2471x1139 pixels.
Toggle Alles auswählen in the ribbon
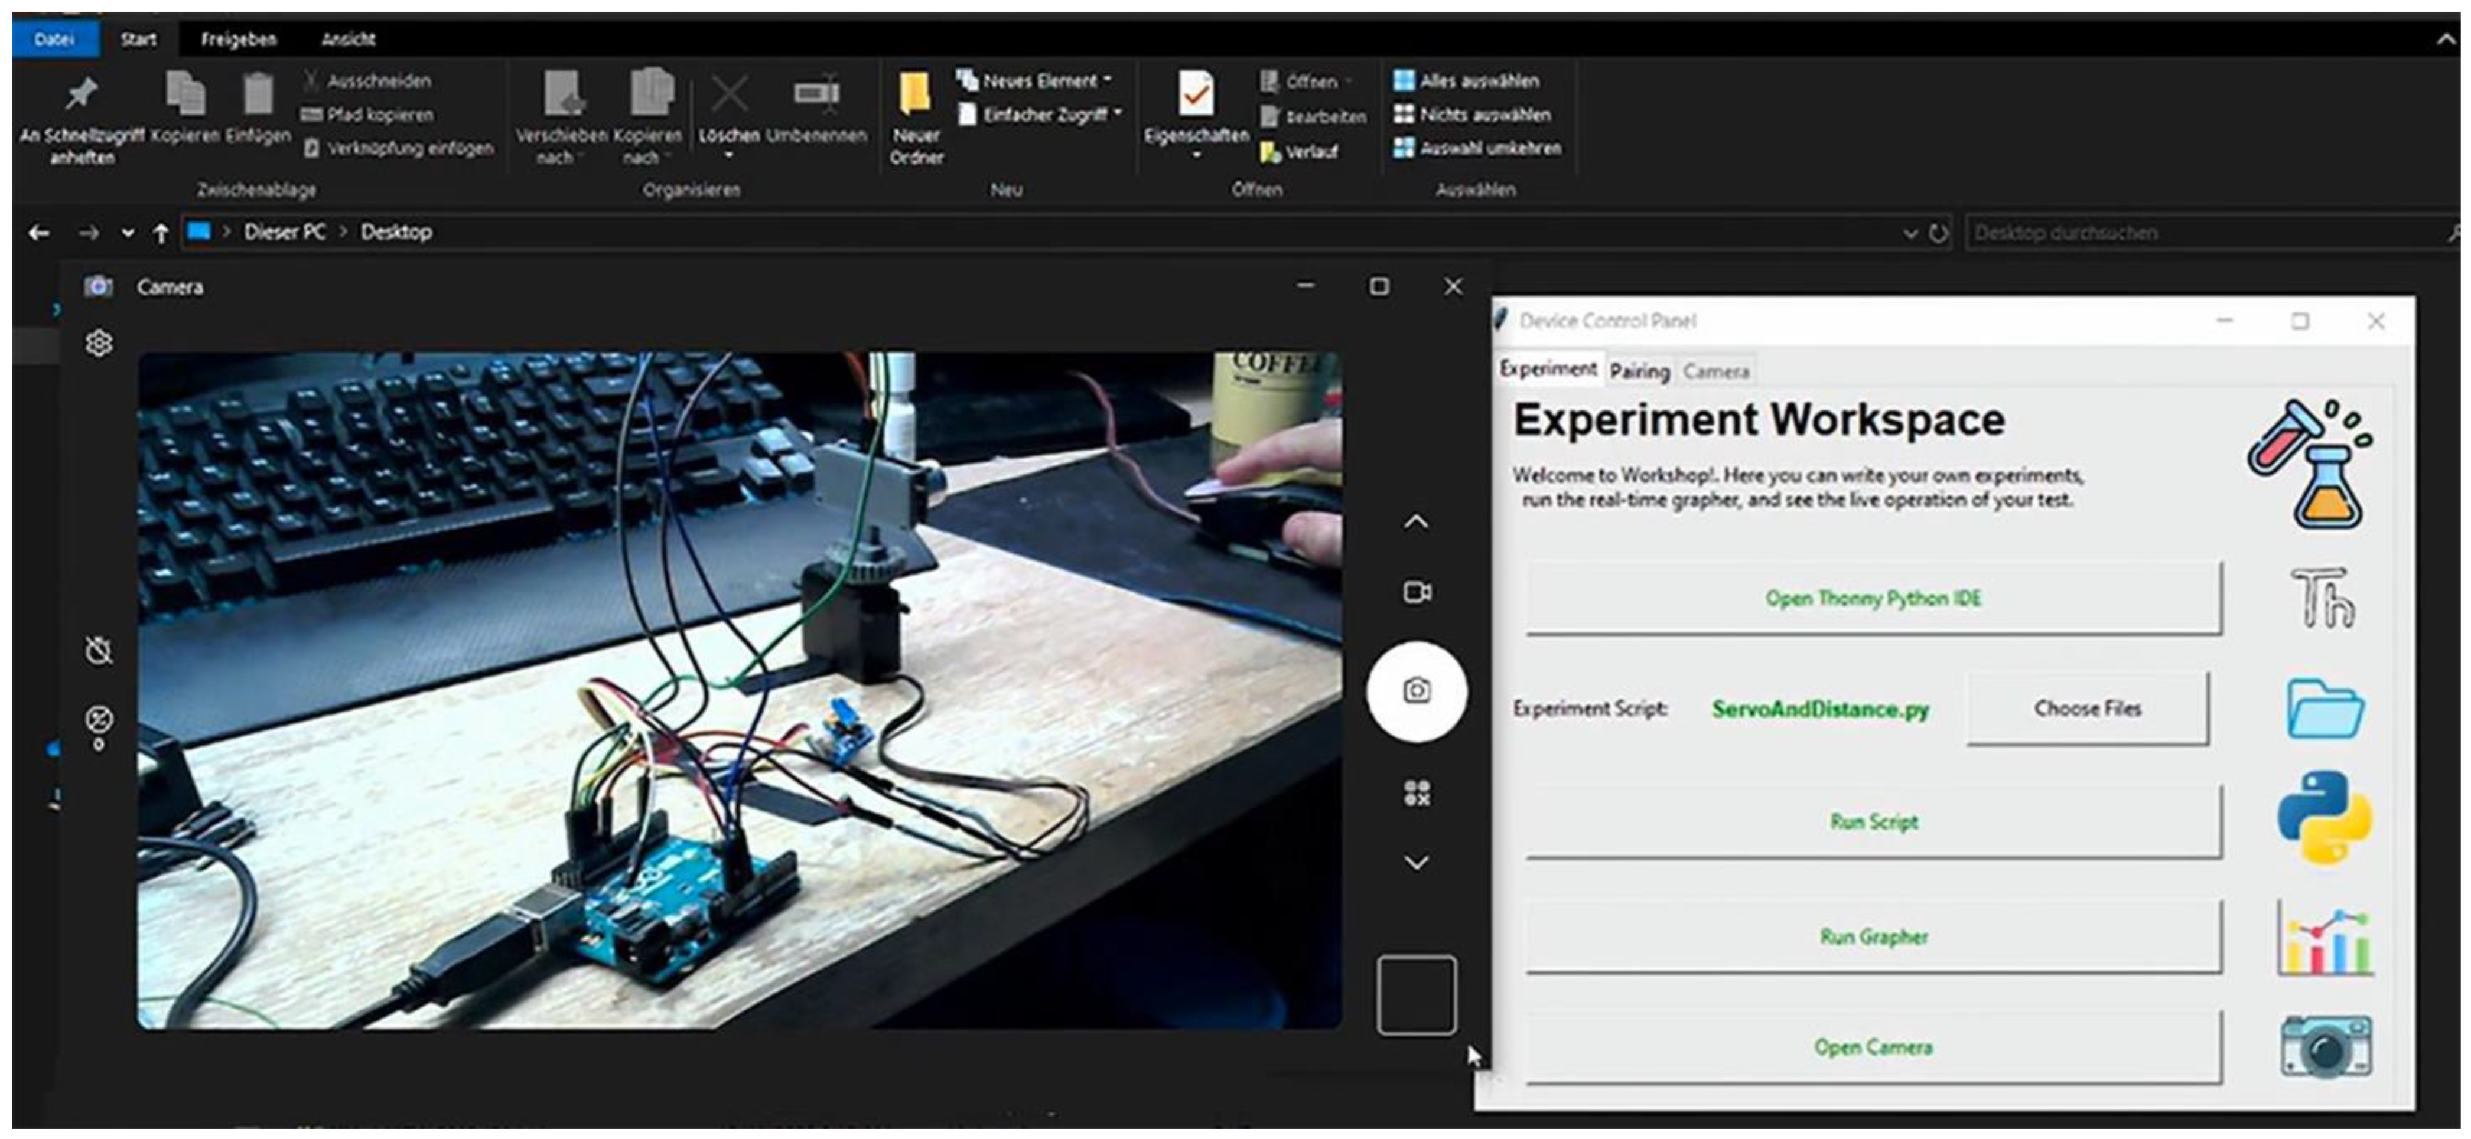click(1467, 80)
